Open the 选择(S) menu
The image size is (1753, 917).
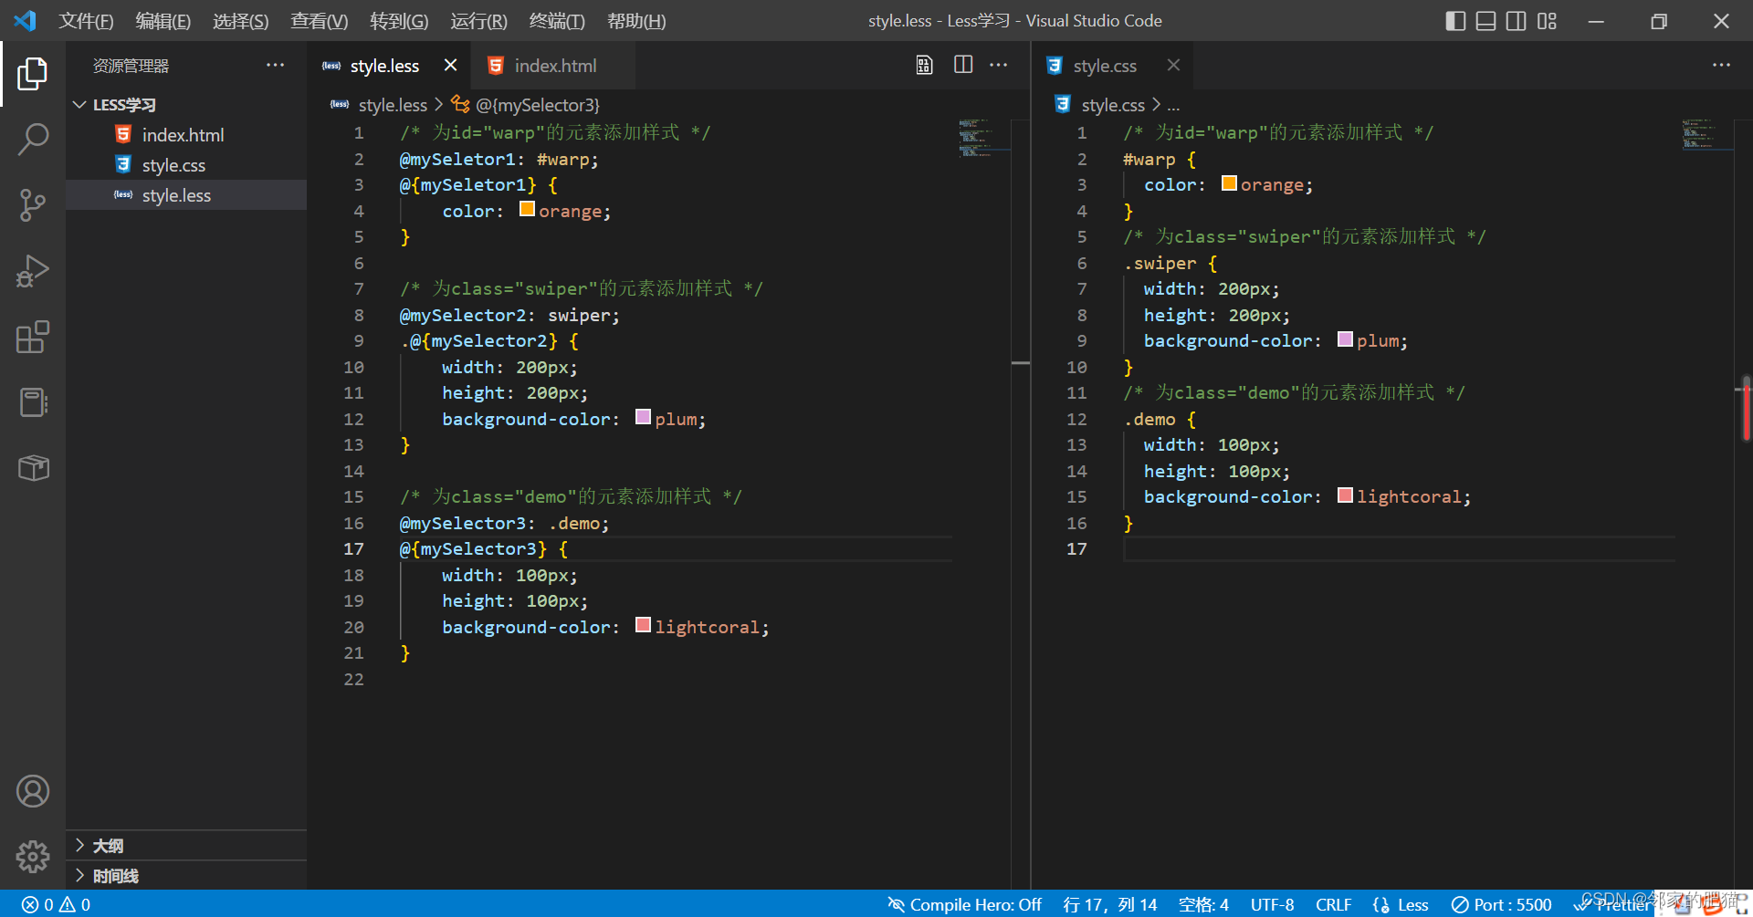(240, 21)
